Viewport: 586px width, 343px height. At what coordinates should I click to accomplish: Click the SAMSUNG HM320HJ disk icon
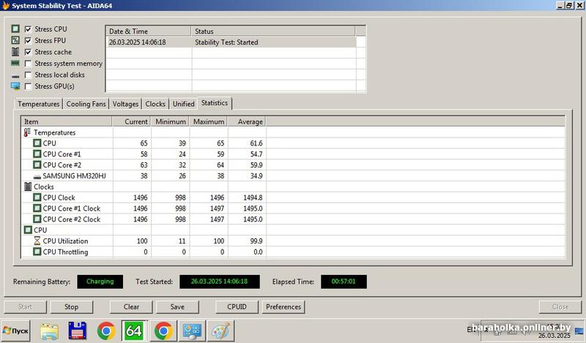(x=37, y=176)
